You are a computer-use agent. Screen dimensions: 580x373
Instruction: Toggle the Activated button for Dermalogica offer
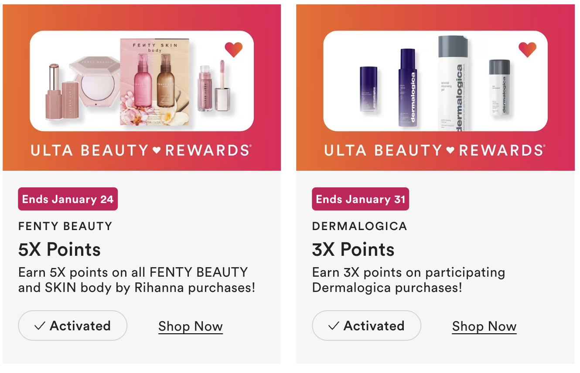366,326
